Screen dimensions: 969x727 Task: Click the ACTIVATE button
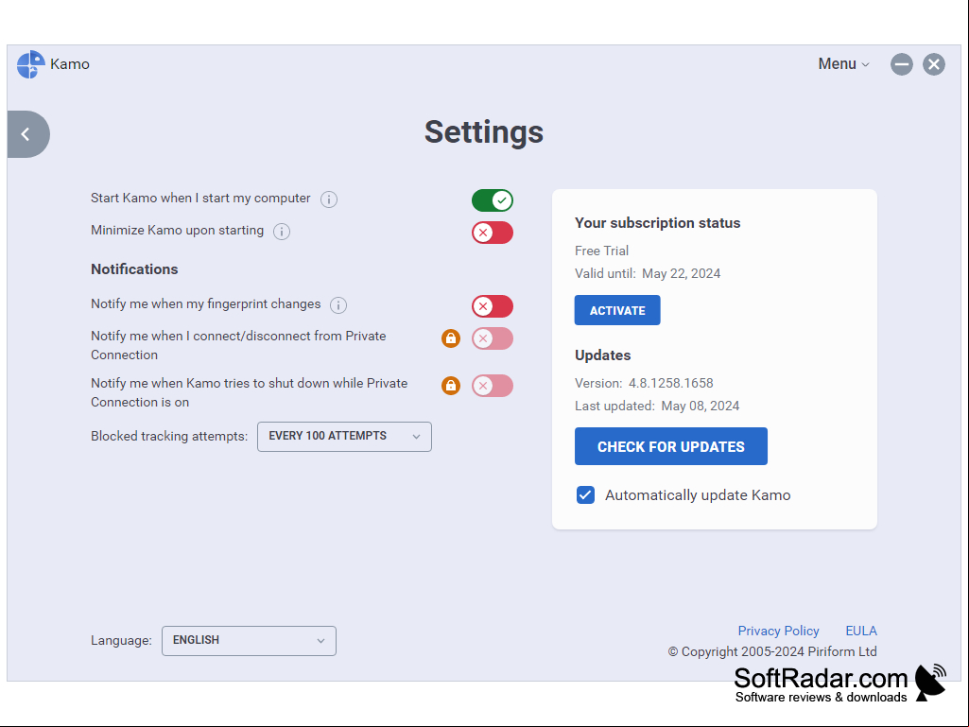tap(617, 310)
